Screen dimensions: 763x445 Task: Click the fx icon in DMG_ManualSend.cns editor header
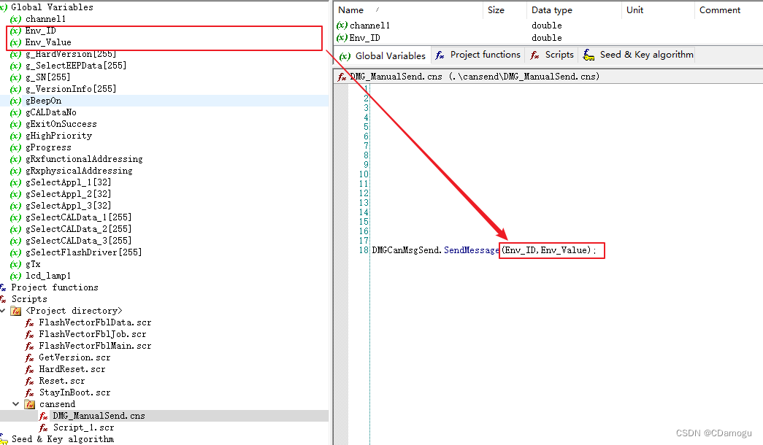click(x=343, y=75)
